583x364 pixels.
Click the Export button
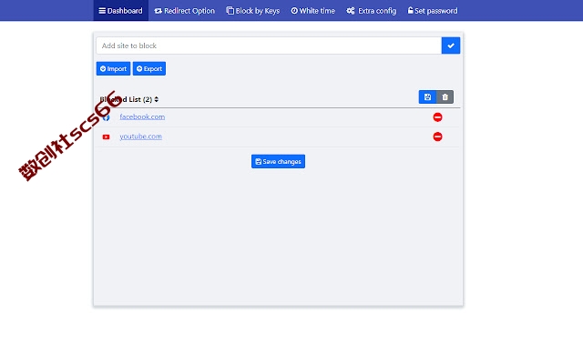[149, 69]
